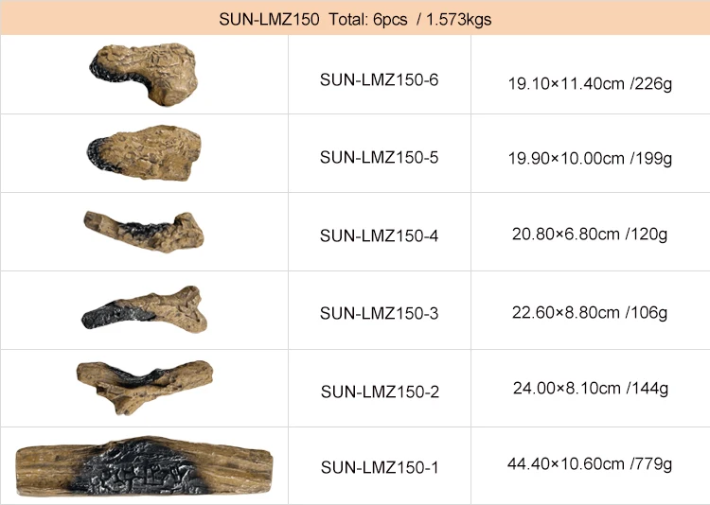The height and width of the screenshot is (505, 710).
Task: Click the SUN-LMZ150-2 forked branch image
Action: click(x=145, y=388)
